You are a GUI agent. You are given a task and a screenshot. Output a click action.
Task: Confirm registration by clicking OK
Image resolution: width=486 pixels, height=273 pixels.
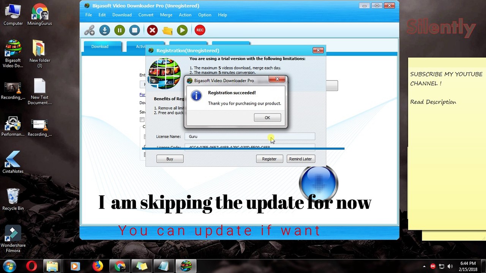267,118
